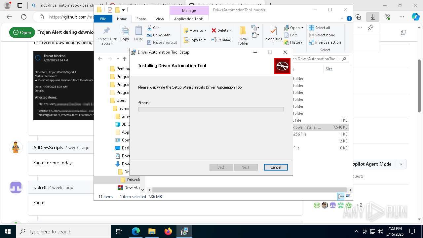Go back in Edge browser
The image size is (423, 238).
pos(9,17)
